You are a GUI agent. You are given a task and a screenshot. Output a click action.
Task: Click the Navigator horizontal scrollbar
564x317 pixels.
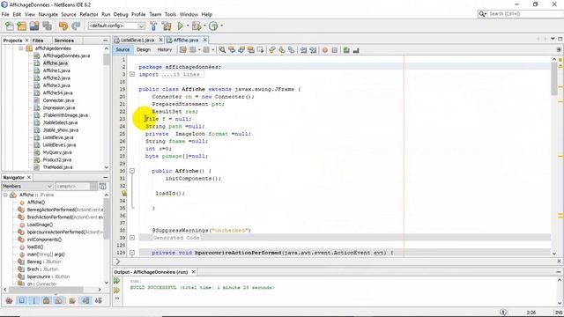46,290
